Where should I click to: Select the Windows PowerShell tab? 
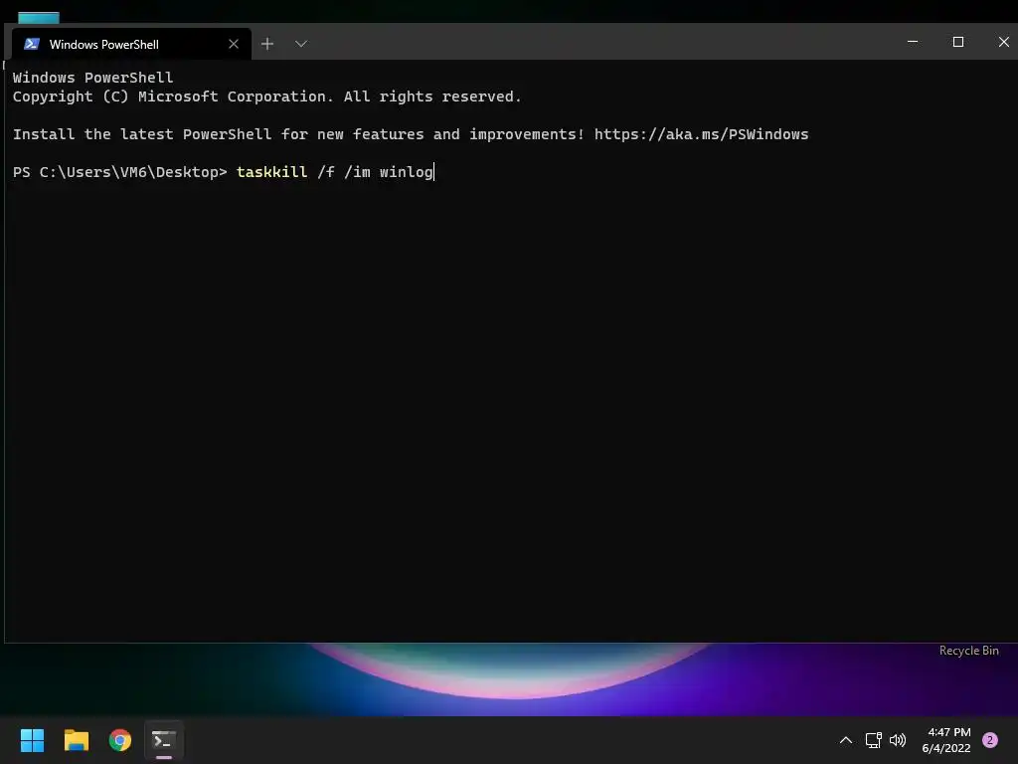click(x=131, y=44)
